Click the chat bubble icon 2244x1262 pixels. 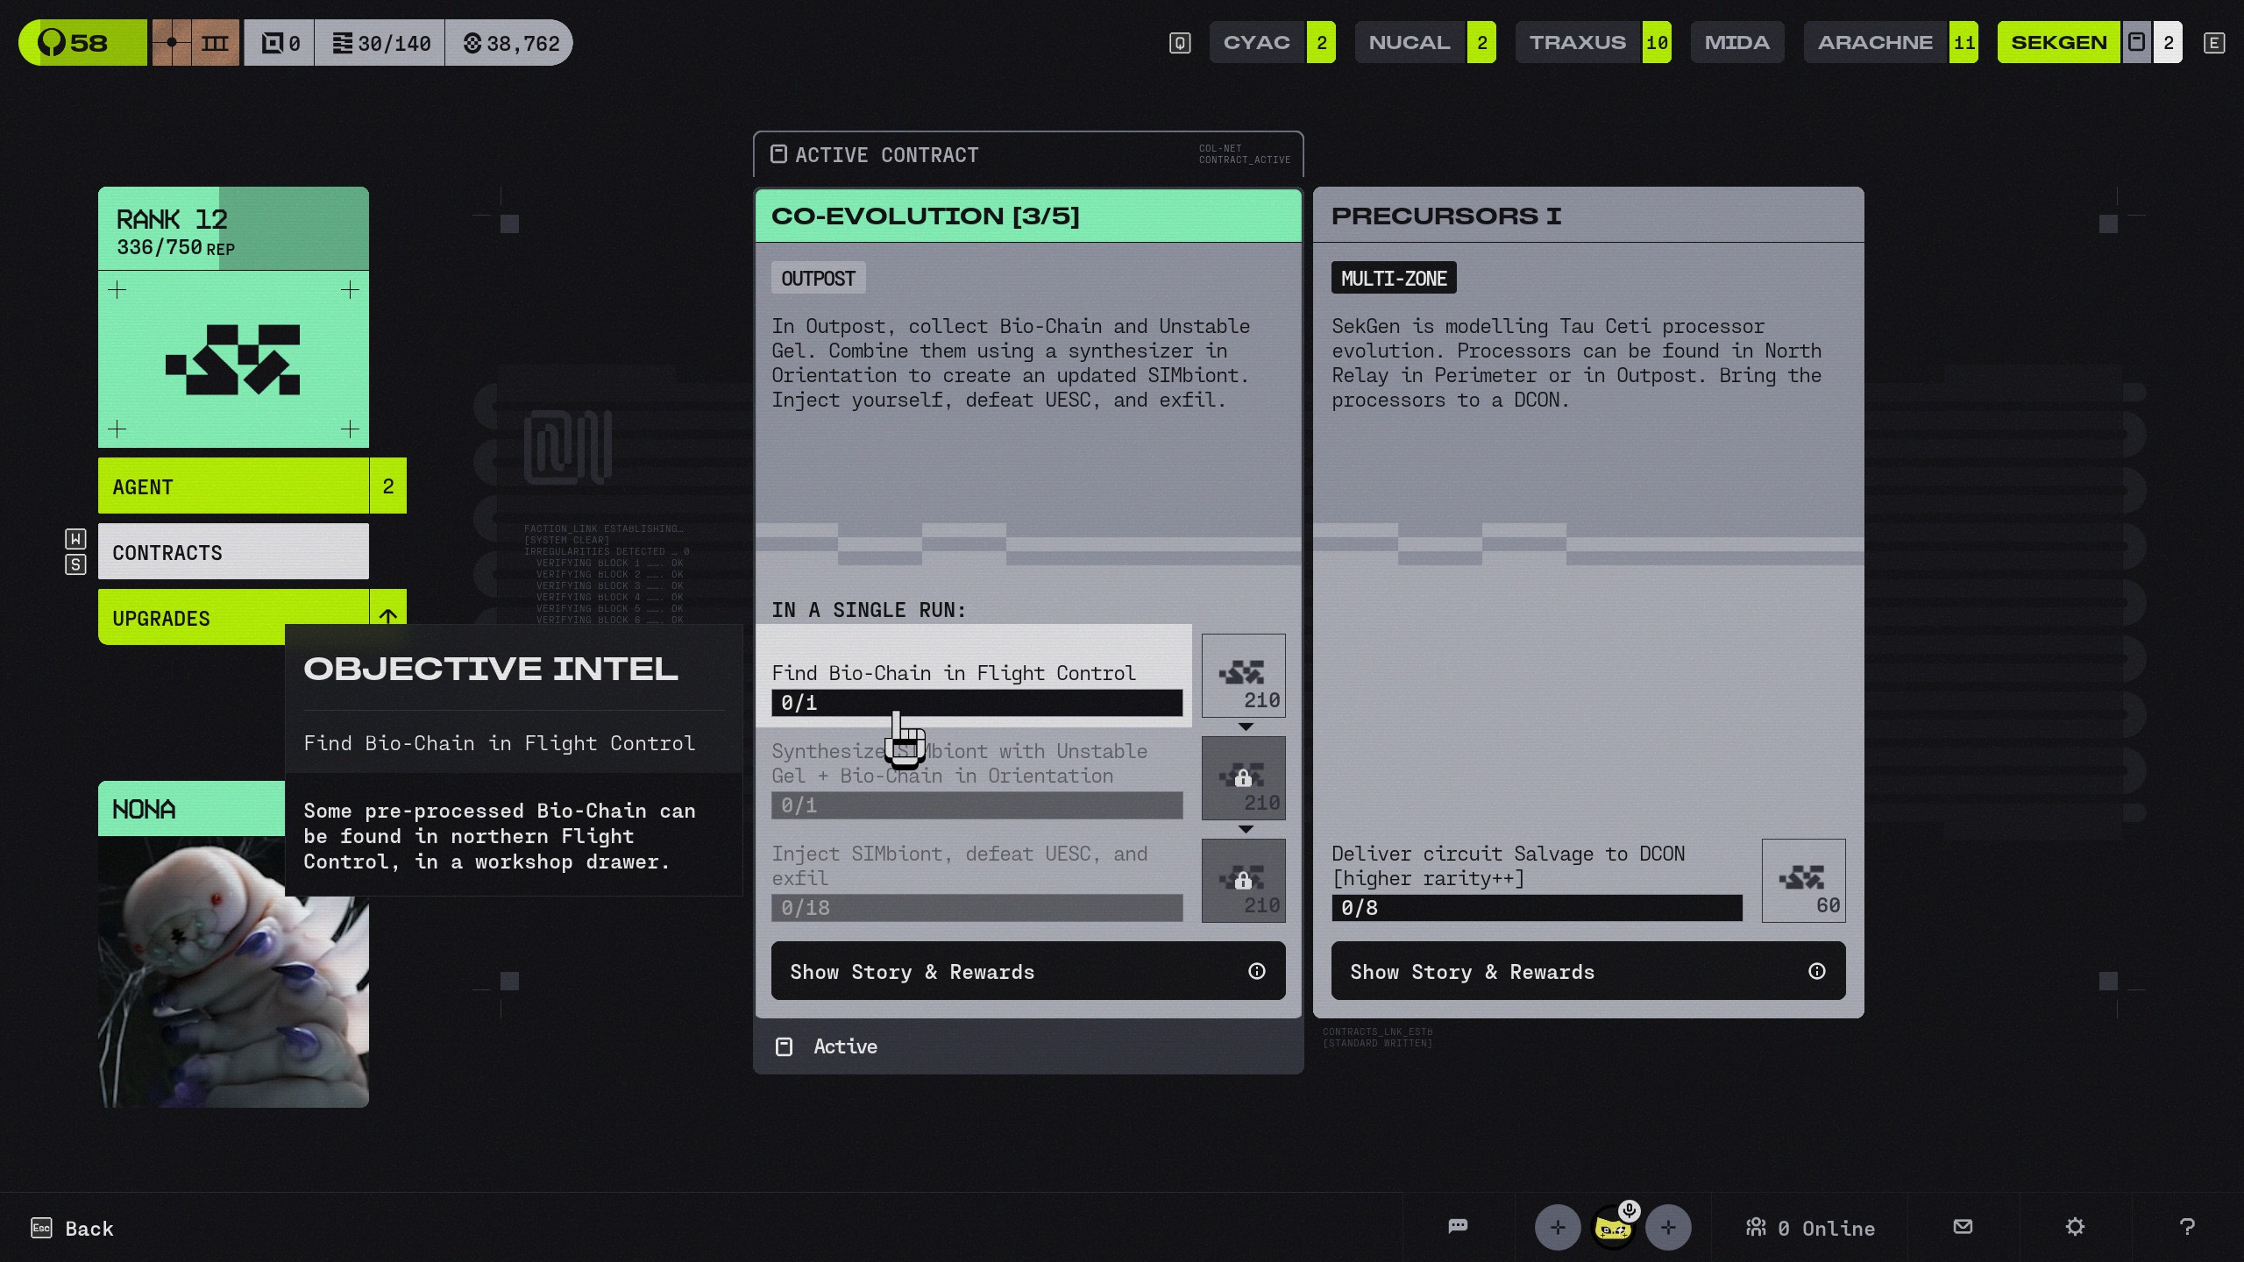coord(1458,1226)
